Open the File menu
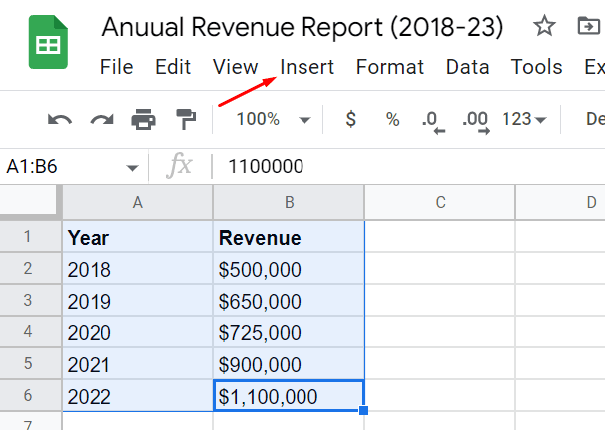The width and height of the screenshot is (605, 430). 116,67
